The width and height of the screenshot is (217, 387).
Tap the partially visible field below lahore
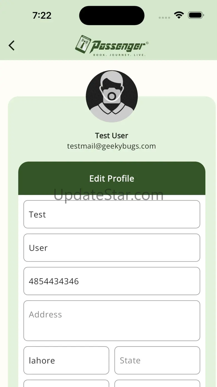coord(66,383)
